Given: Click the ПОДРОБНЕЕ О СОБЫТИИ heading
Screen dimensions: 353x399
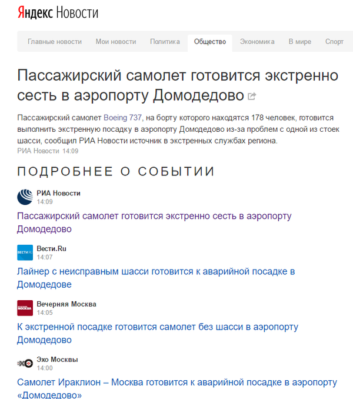Looking at the screenshot, I should click(116, 171).
